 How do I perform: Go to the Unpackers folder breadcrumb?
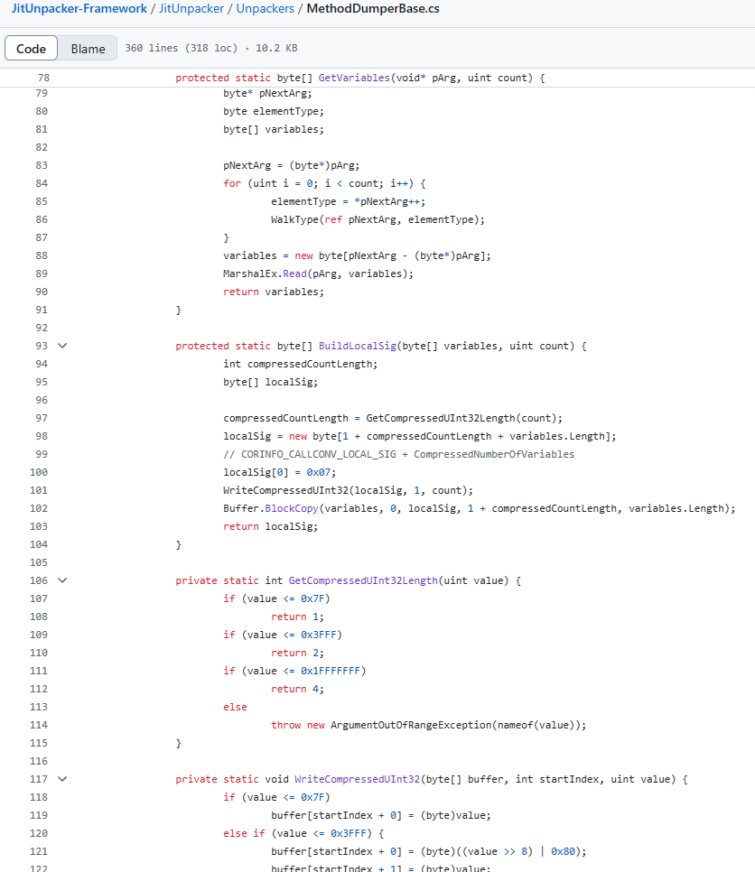tap(265, 9)
